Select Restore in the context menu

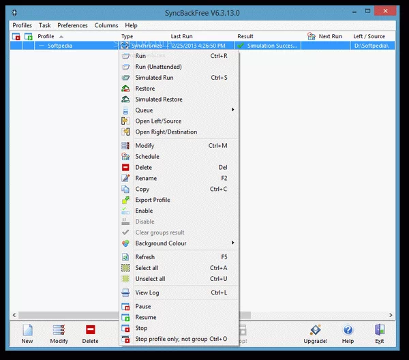145,89
